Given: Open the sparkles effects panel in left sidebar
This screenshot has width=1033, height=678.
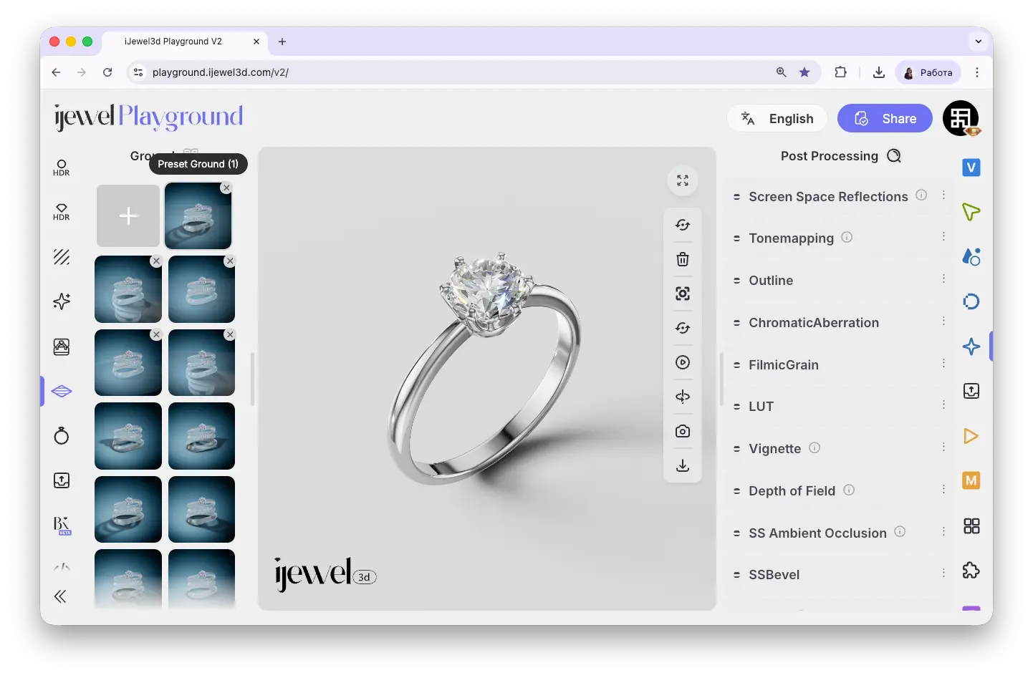Looking at the screenshot, I should tap(62, 301).
